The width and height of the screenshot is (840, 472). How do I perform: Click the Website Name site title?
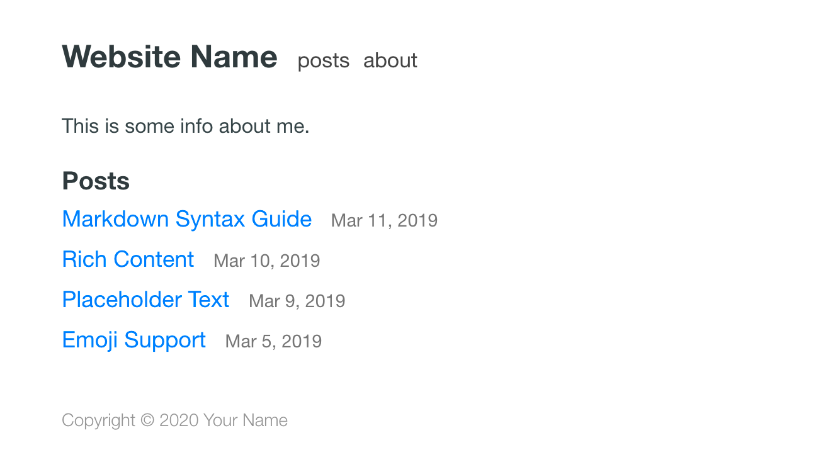coord(169,57)
